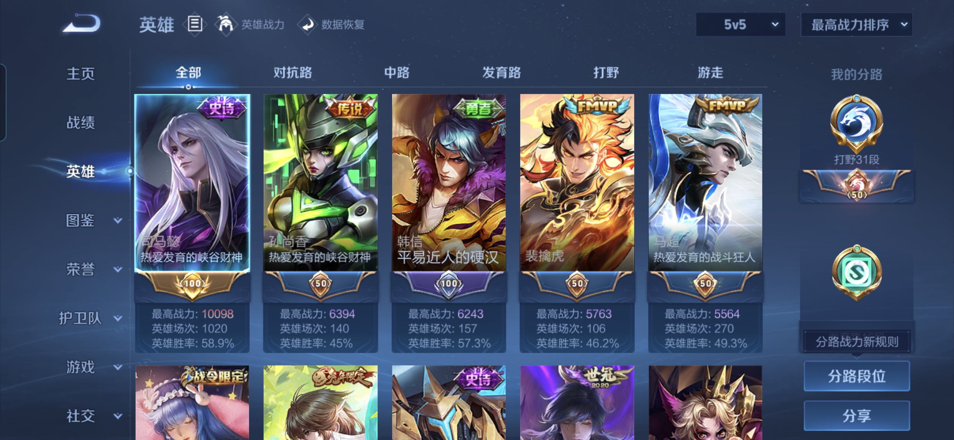Open 英雄战力 hero power icon

225,24
